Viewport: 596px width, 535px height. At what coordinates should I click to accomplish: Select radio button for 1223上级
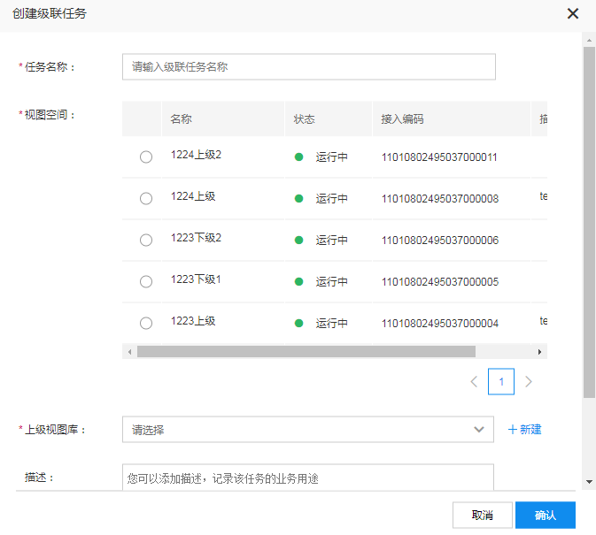146,324
